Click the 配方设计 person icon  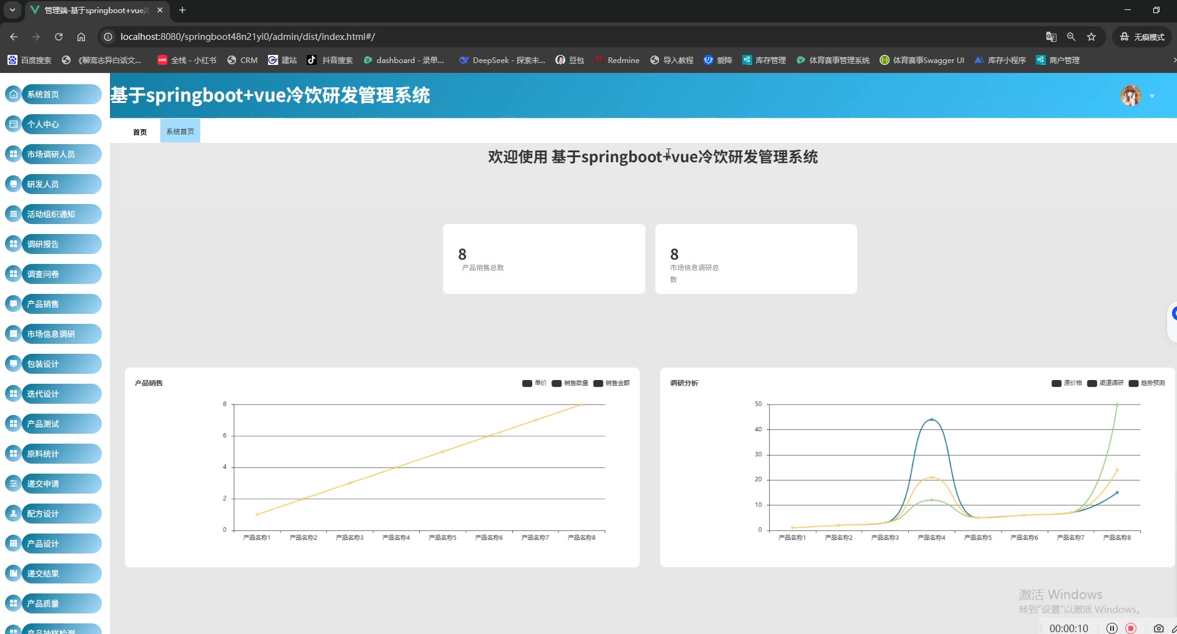click(13, 514)
